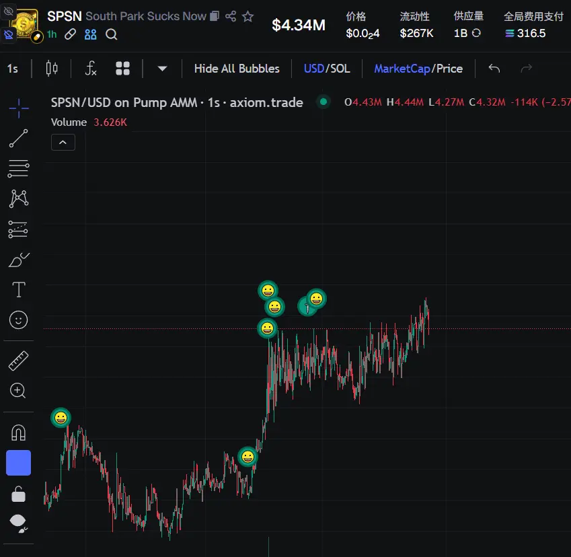This screenshot has height=557, width=571.
Task: Click the green live status dot
Action: [x=323, y=102]
